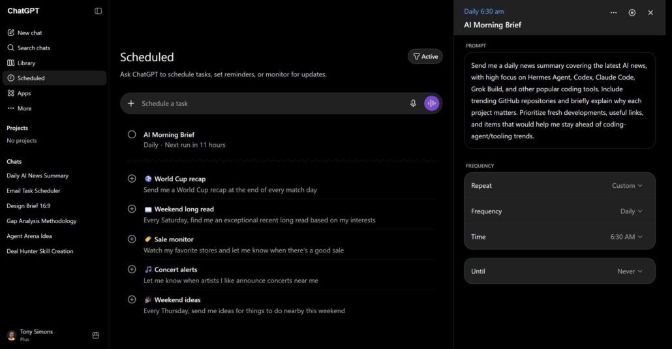The height and width of the screenshot is (349, 672).
Task: Click the Scheduled clock icon
Action: 10,78
